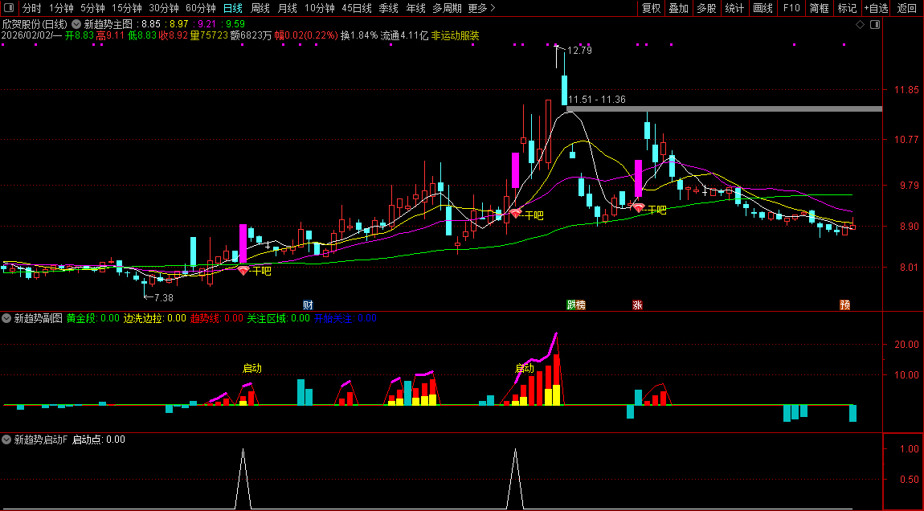Screen dimensions: 924x511
Task: Click the 财 event marker
Action: [308, 305]
